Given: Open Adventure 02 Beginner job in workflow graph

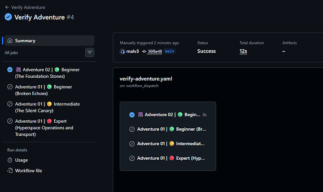Looking at the screenshot, I should (168, 115).
